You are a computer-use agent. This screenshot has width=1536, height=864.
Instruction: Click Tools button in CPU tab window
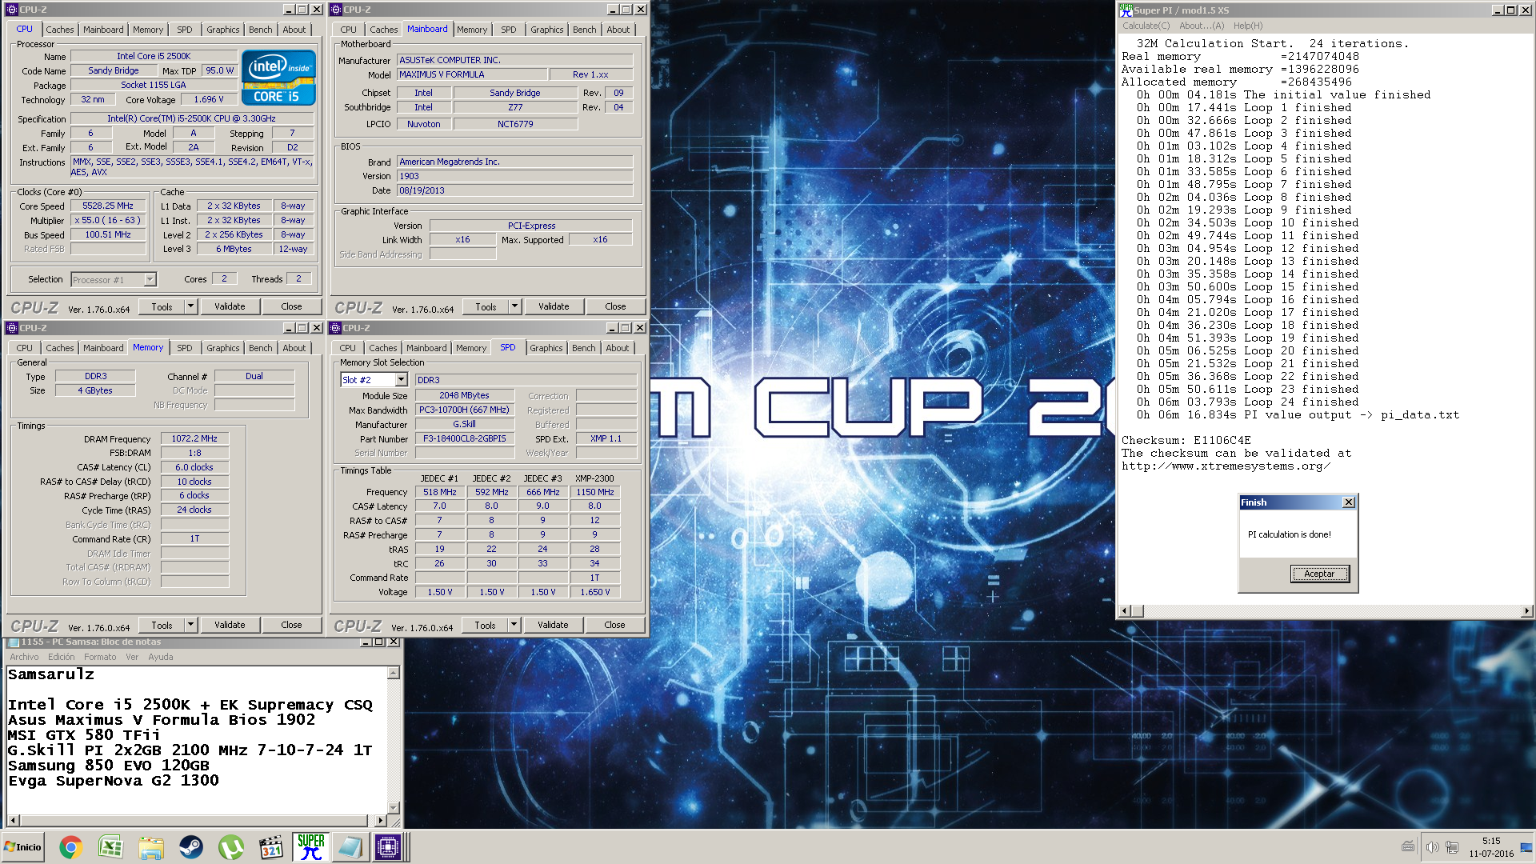click(x=162, y=306)
